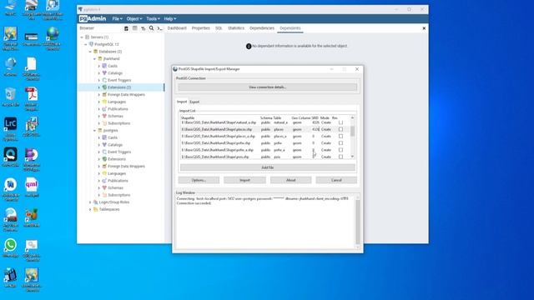Tick Rm checkbox for pois.shp row
534x300 pixels.
pyautogui.click(x=340, y=157)
